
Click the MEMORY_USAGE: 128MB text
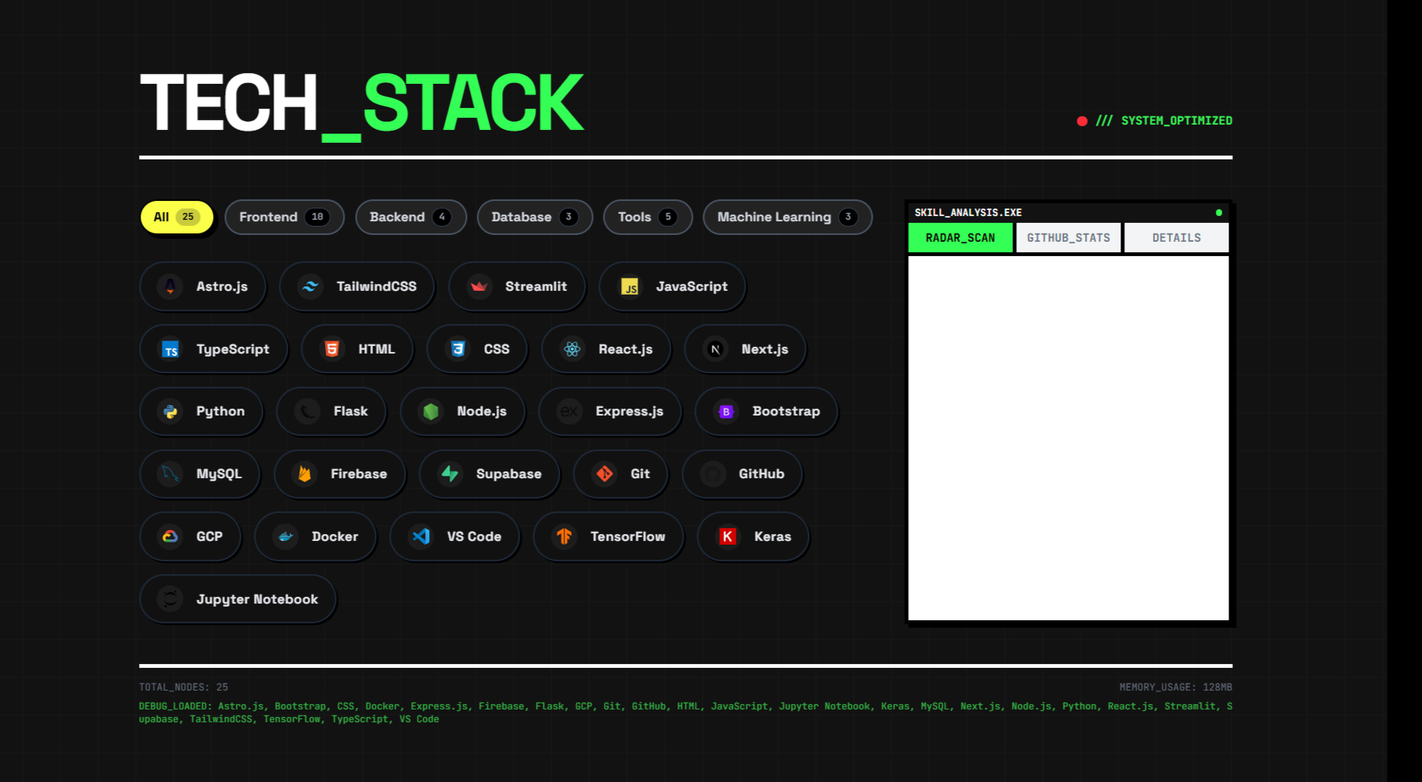(1176, 688)
